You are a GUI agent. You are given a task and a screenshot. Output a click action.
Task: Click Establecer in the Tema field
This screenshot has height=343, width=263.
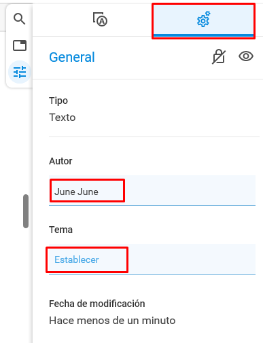coord(77,259)
